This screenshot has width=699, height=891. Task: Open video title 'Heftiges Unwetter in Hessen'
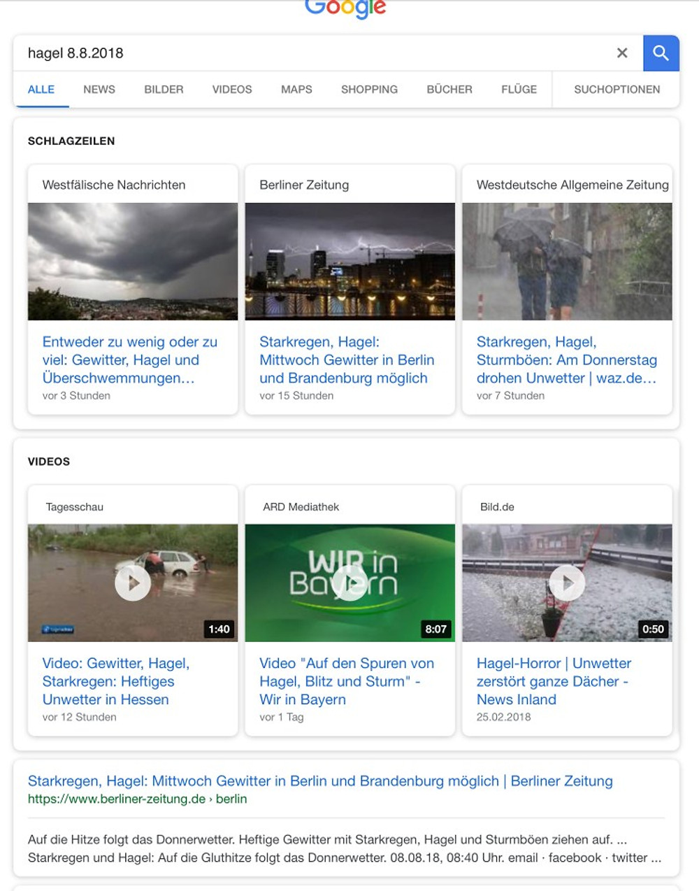pos(116,681)
